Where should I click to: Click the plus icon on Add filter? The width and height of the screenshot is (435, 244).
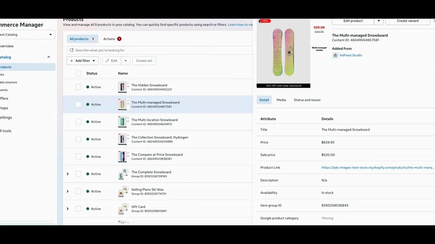[x=72, y=61]
